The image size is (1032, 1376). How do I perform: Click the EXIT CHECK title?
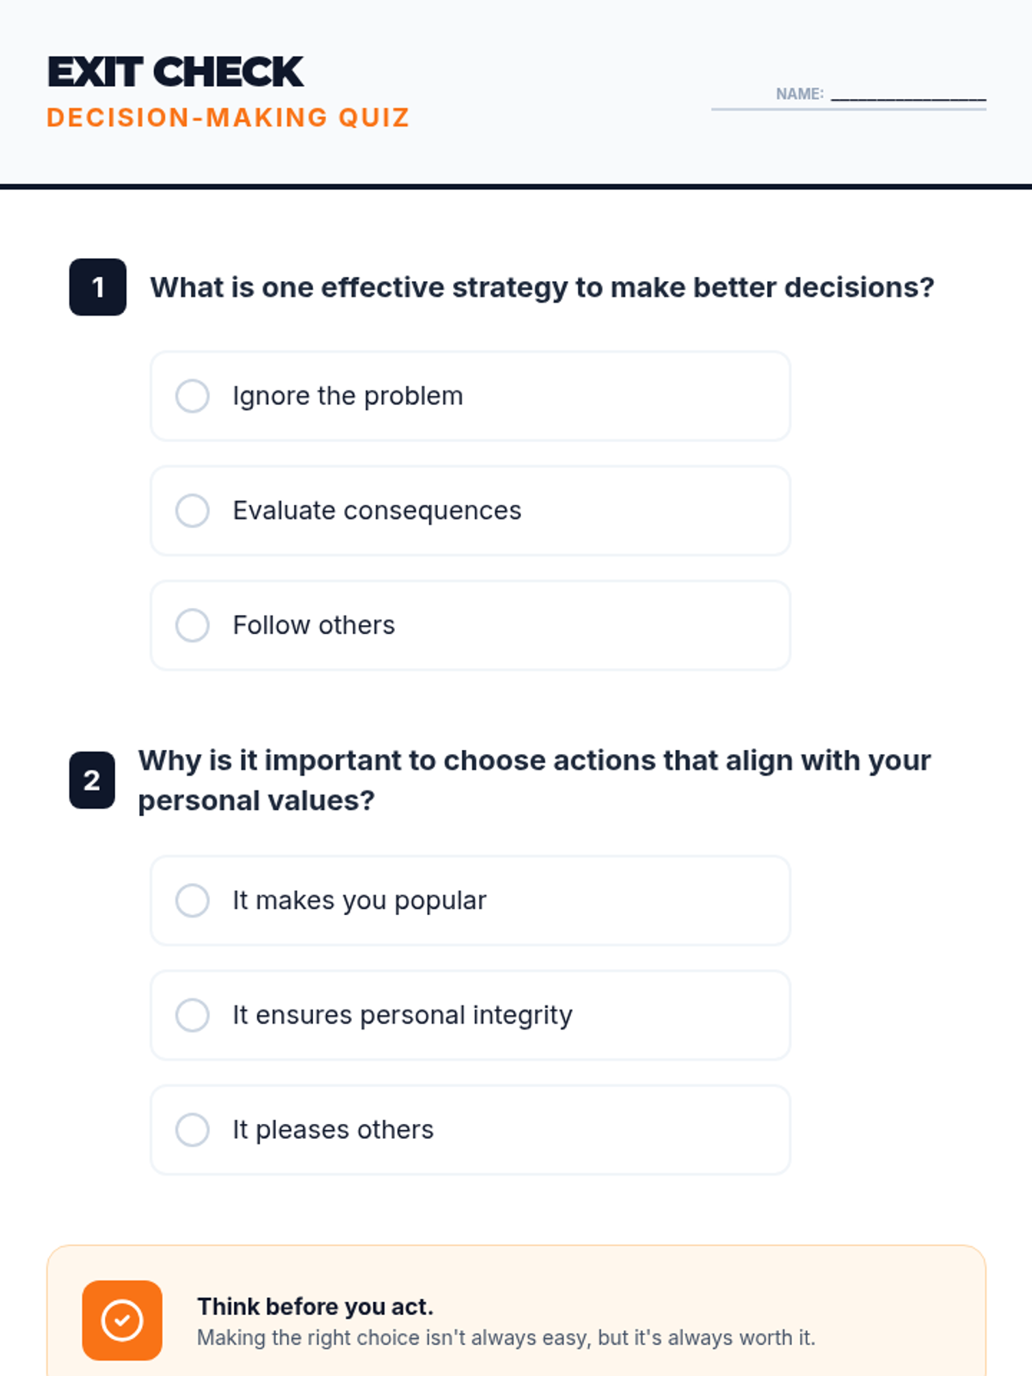(175, 72)
